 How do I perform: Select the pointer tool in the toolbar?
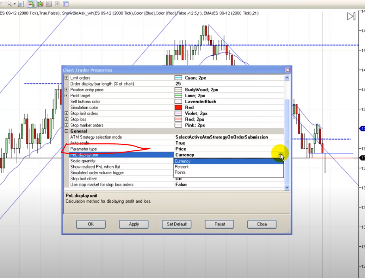(x=9, y=4)
